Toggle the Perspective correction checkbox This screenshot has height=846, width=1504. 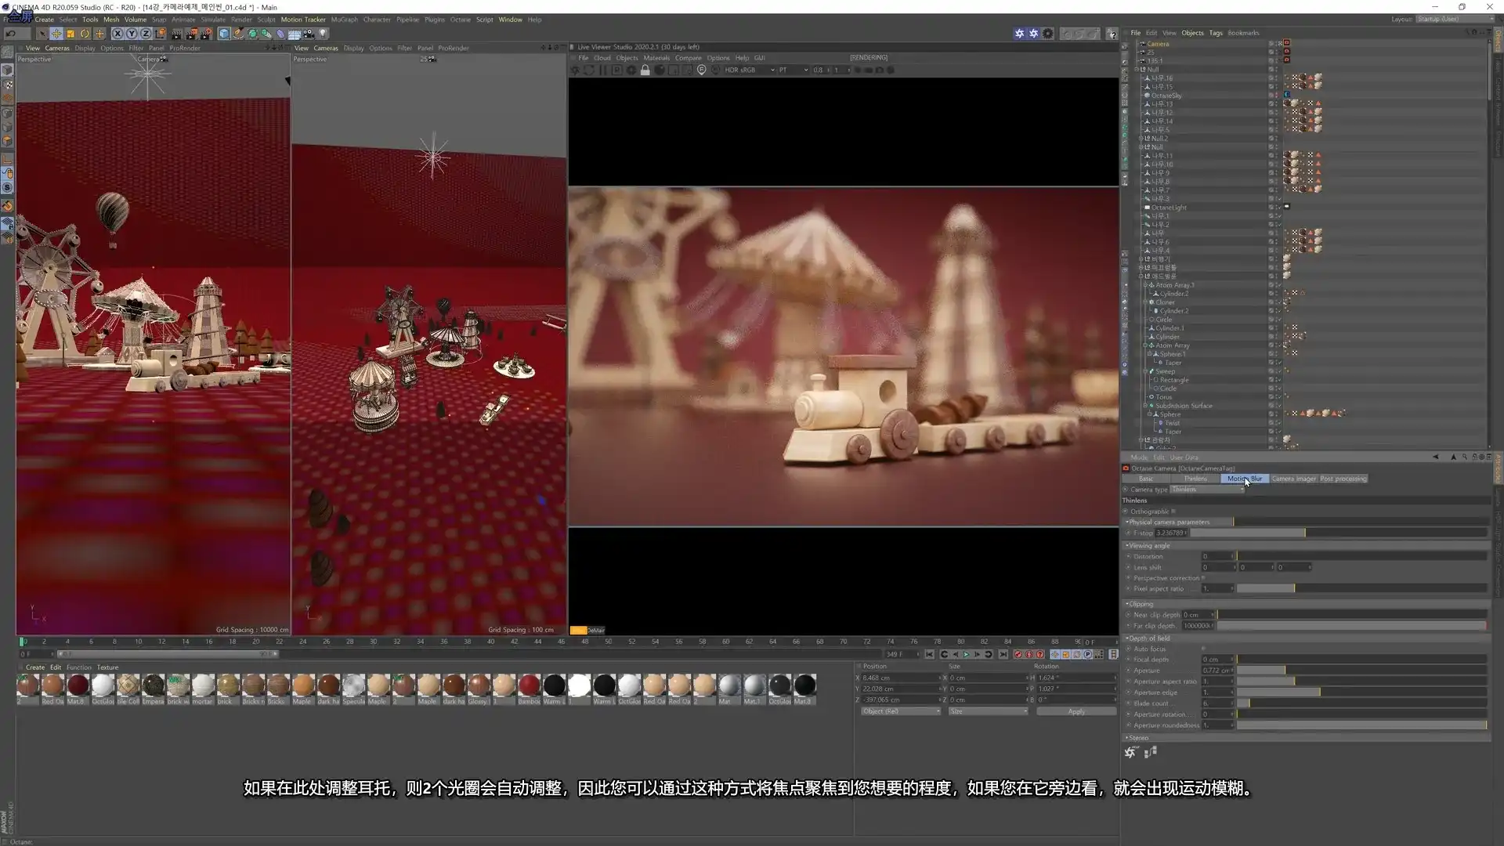pyautogui.click(x=1204, y=578)
